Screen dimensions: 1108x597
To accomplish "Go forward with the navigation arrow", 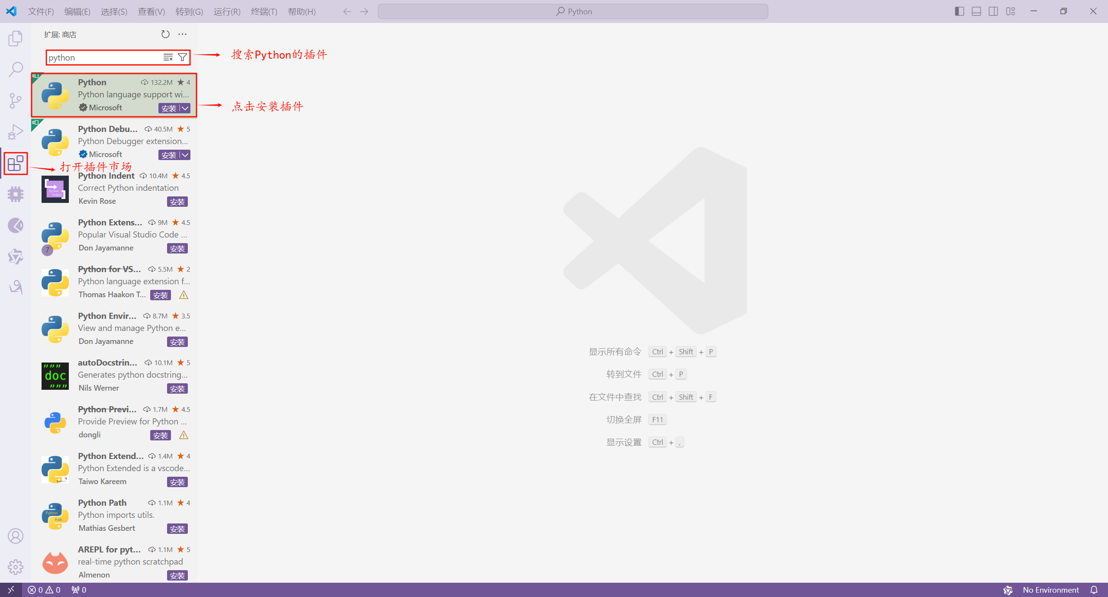I will click(364, 12).
